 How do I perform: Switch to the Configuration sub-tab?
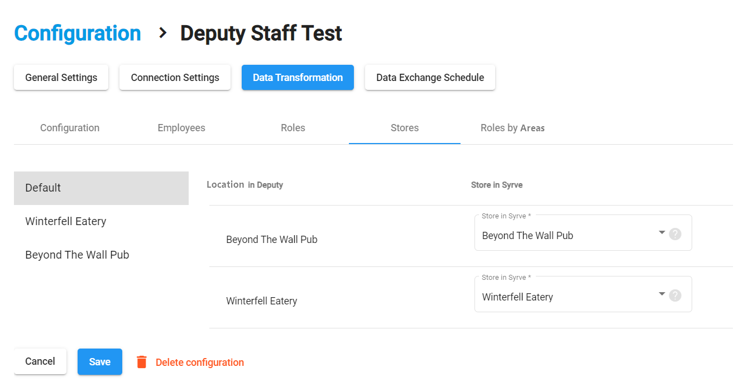[70, 128]
